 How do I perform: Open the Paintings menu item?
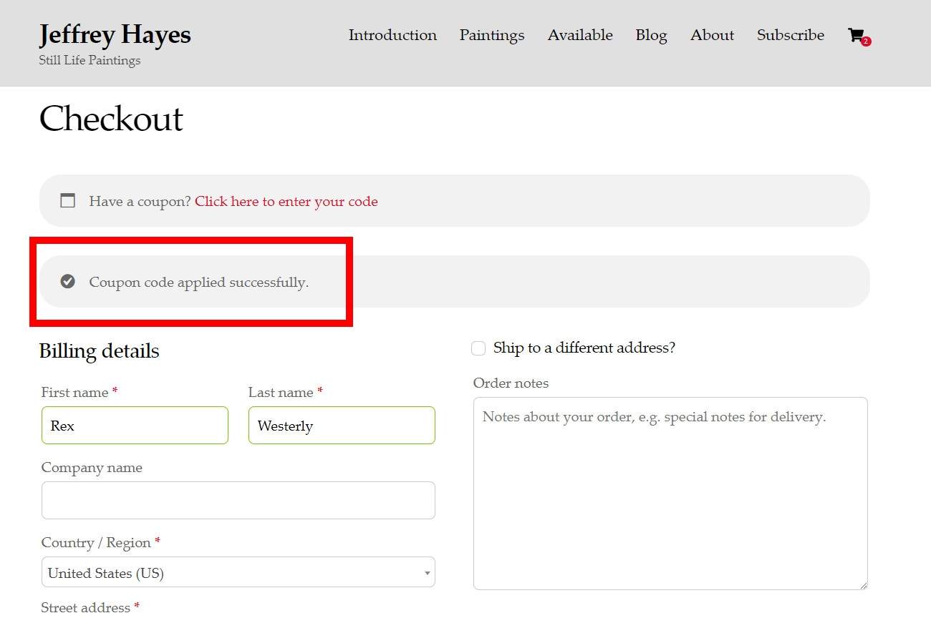492,35
